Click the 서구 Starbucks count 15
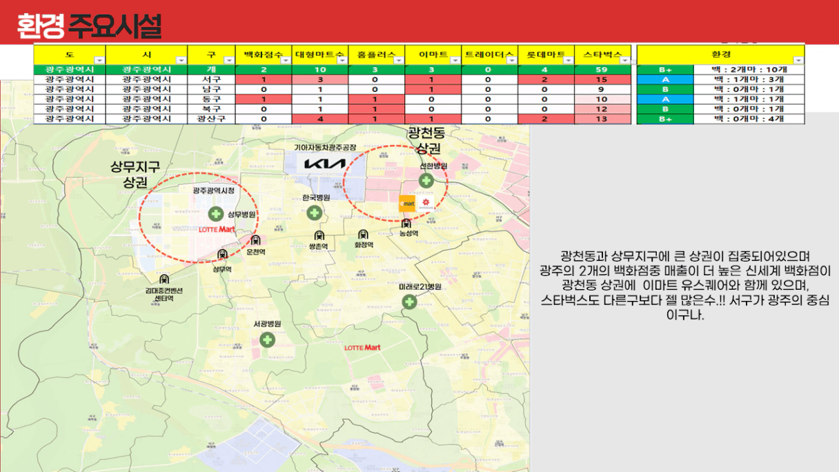Viewport: 839px width, 472px height. point(602,79)
